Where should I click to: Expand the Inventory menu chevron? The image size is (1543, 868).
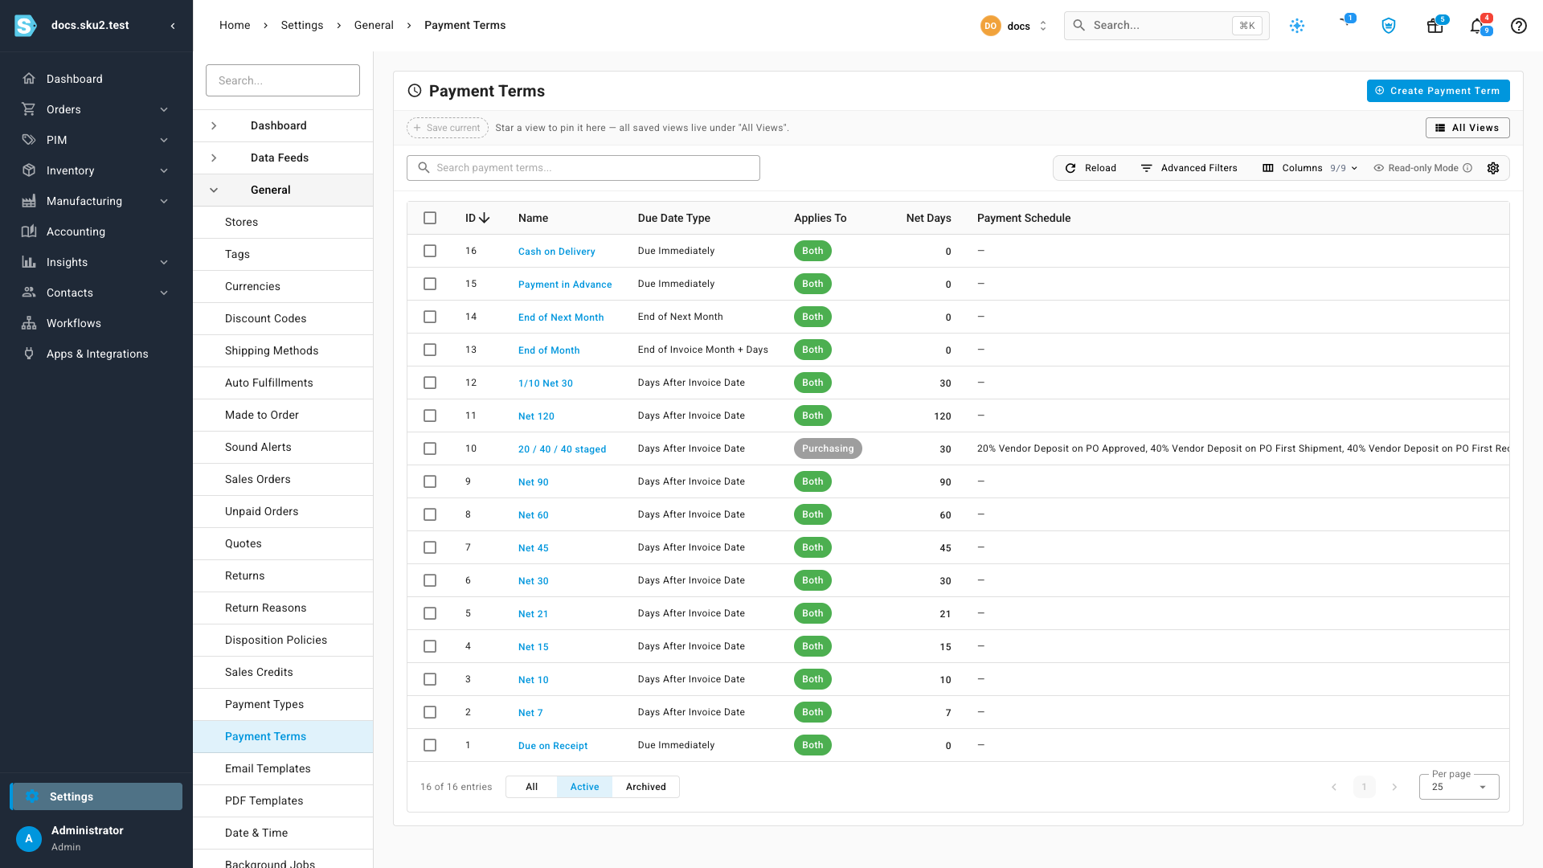point(164,170)
